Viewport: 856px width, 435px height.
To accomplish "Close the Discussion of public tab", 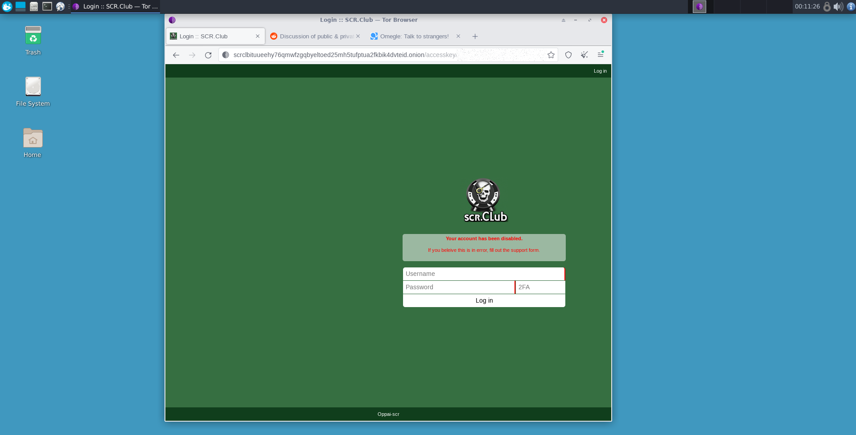I will (358, 36).
